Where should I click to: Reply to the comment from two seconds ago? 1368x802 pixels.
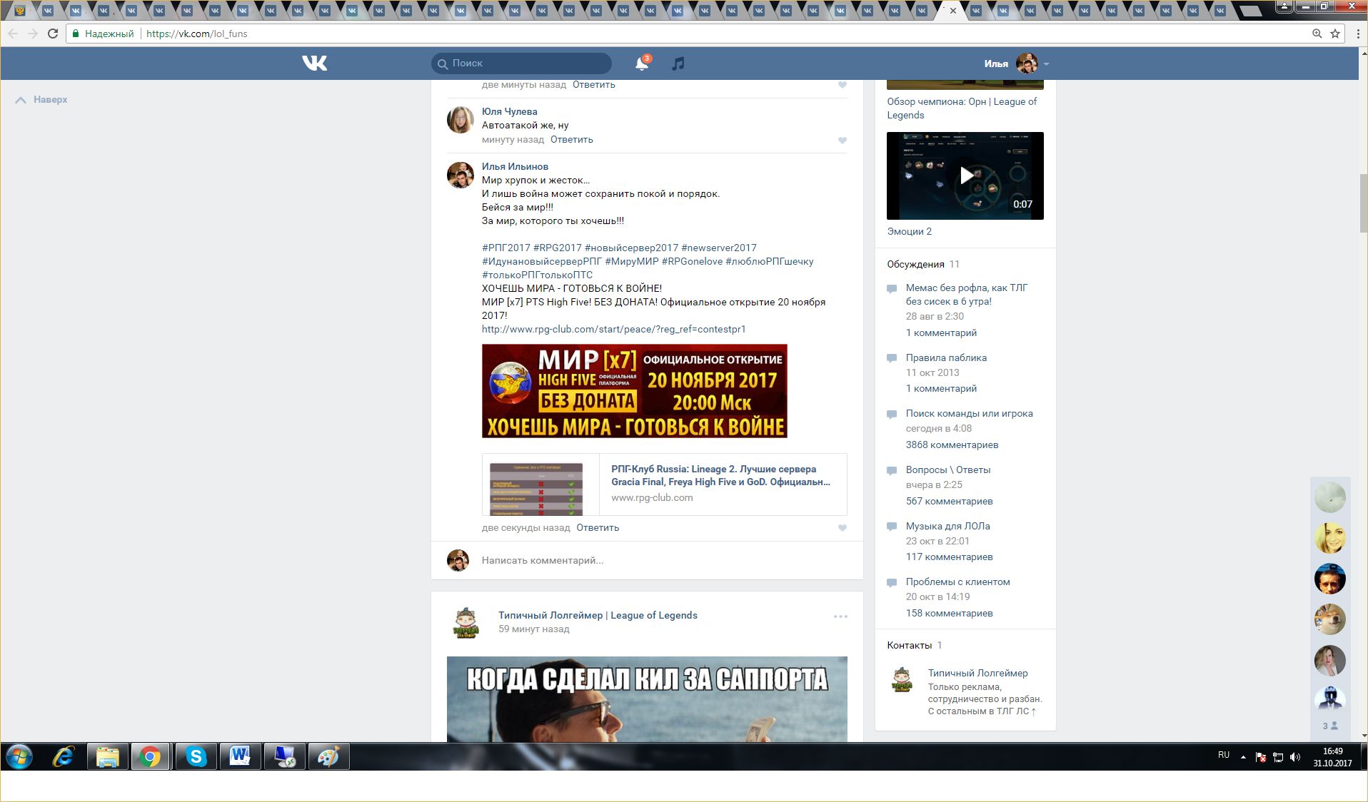tap(598, 528)
